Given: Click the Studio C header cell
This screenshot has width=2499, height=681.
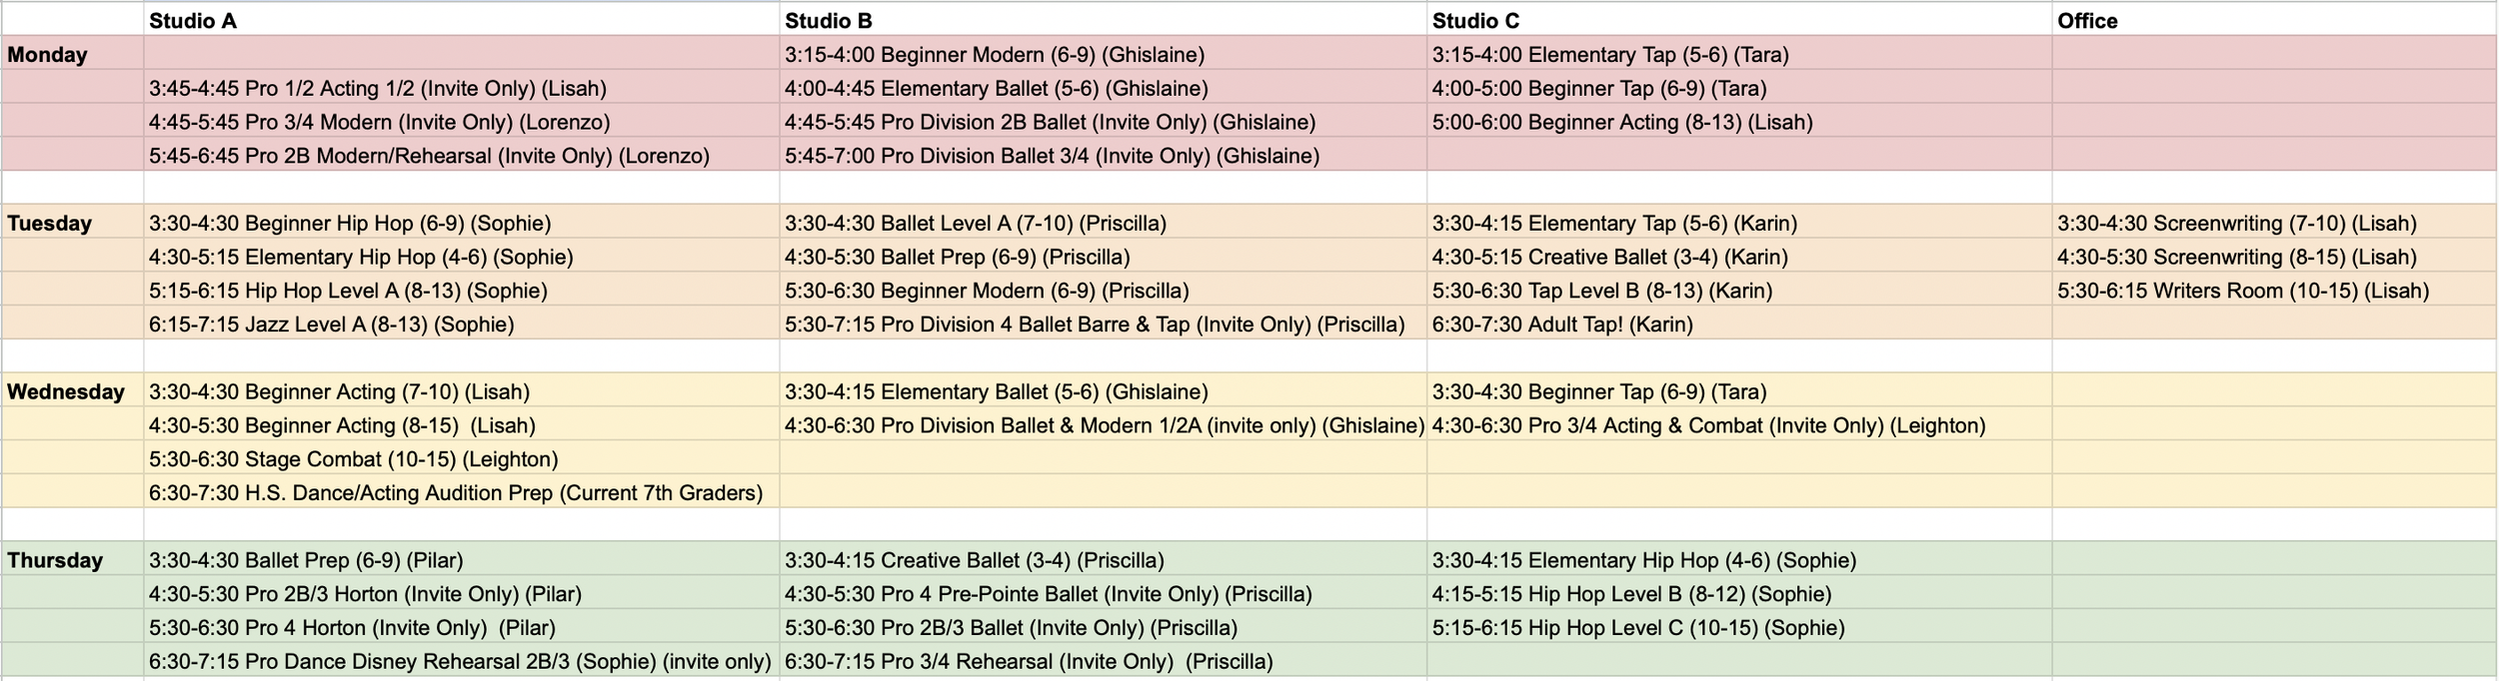Looking at the screenshot, I should (x=1739, y=20).
